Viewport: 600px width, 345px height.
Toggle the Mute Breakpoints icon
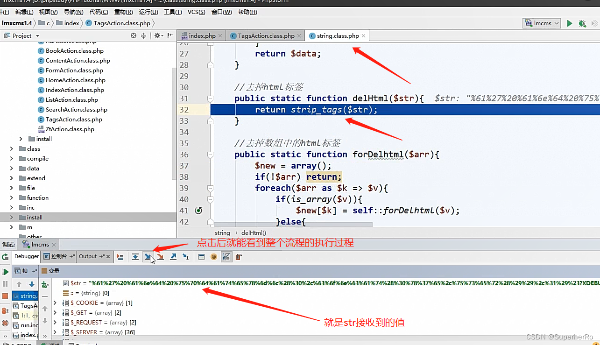point(5,323)
